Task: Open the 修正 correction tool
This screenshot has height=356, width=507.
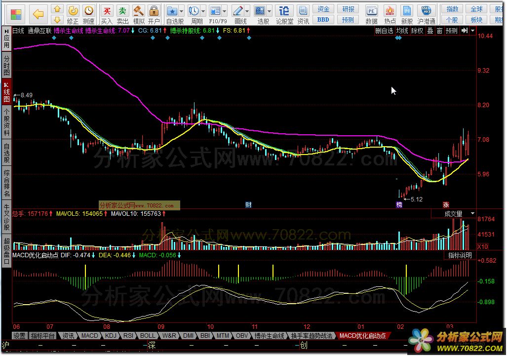Action: click(x=73, y=15)
